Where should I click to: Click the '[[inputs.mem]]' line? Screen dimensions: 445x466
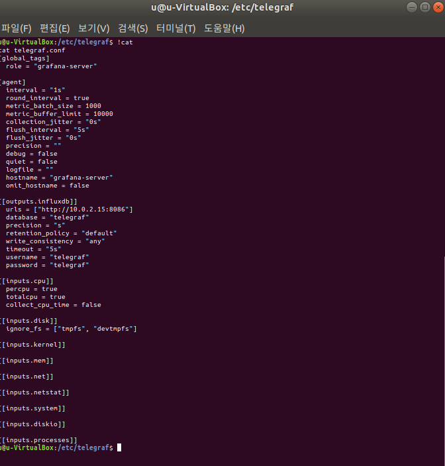click(x=26, y=361)
